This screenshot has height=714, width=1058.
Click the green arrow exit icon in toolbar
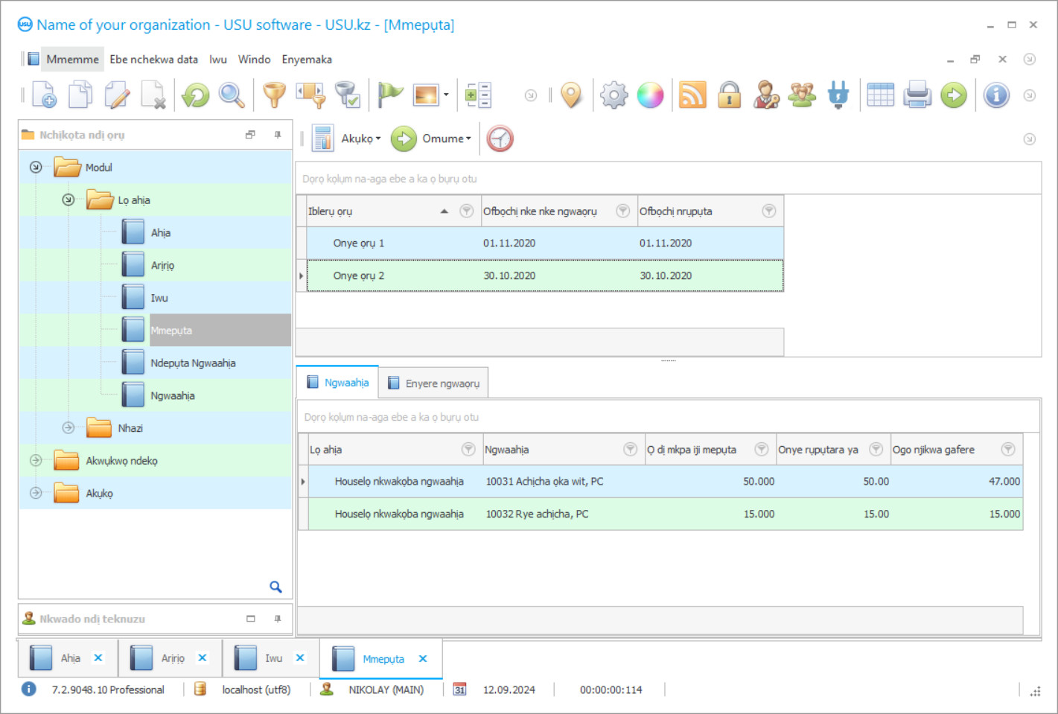tap(954, 95)
